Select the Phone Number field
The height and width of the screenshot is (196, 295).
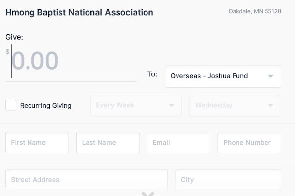pyautogui.click(x=249, y=143)
